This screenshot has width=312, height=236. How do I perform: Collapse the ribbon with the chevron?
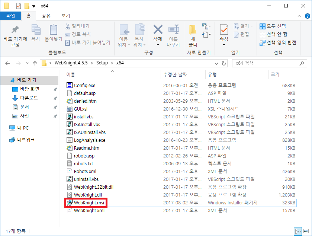tap(299, 16)
